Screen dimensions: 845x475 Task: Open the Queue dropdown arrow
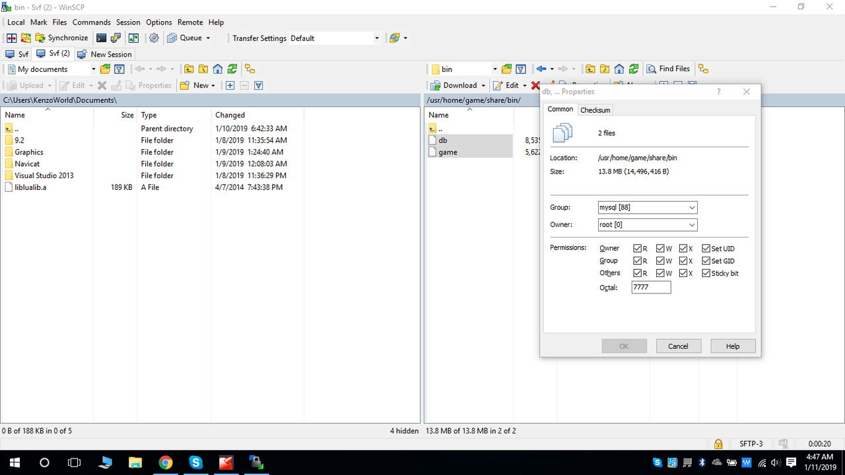[208, 38]
